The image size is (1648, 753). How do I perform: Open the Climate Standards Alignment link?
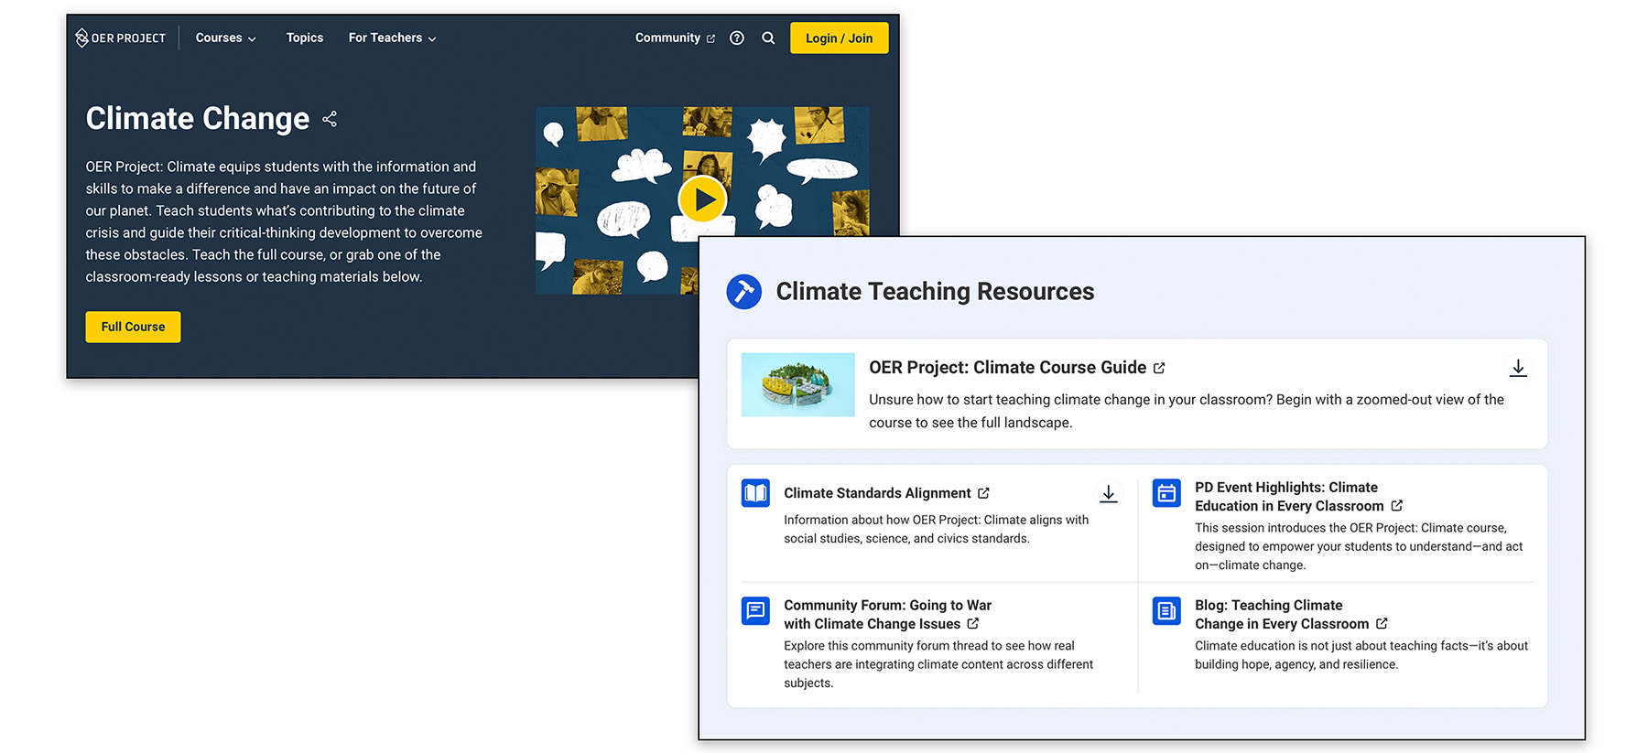click(x=877, y=493)
